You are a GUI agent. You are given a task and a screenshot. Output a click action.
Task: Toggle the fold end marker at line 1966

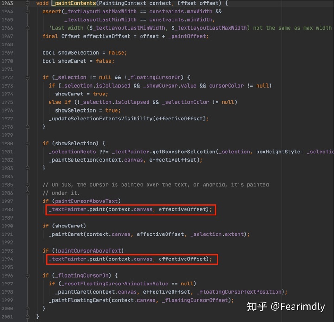[x=27, y=28]
